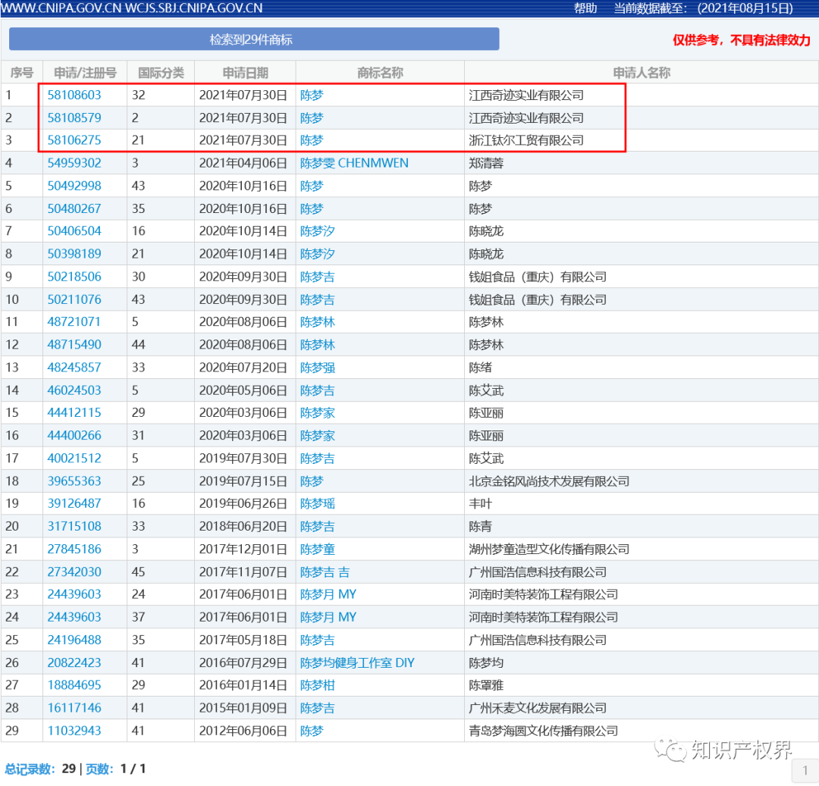Select applicant 青岛梦海圆文化传播有限公司
Screen dimensions: 819x786
543,731
